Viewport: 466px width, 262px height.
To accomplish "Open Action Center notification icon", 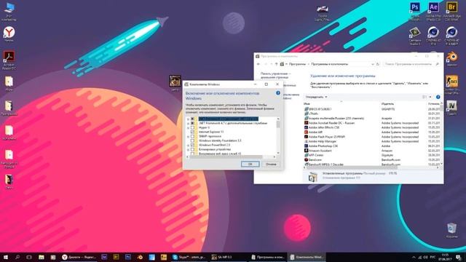I will point(459,257).
